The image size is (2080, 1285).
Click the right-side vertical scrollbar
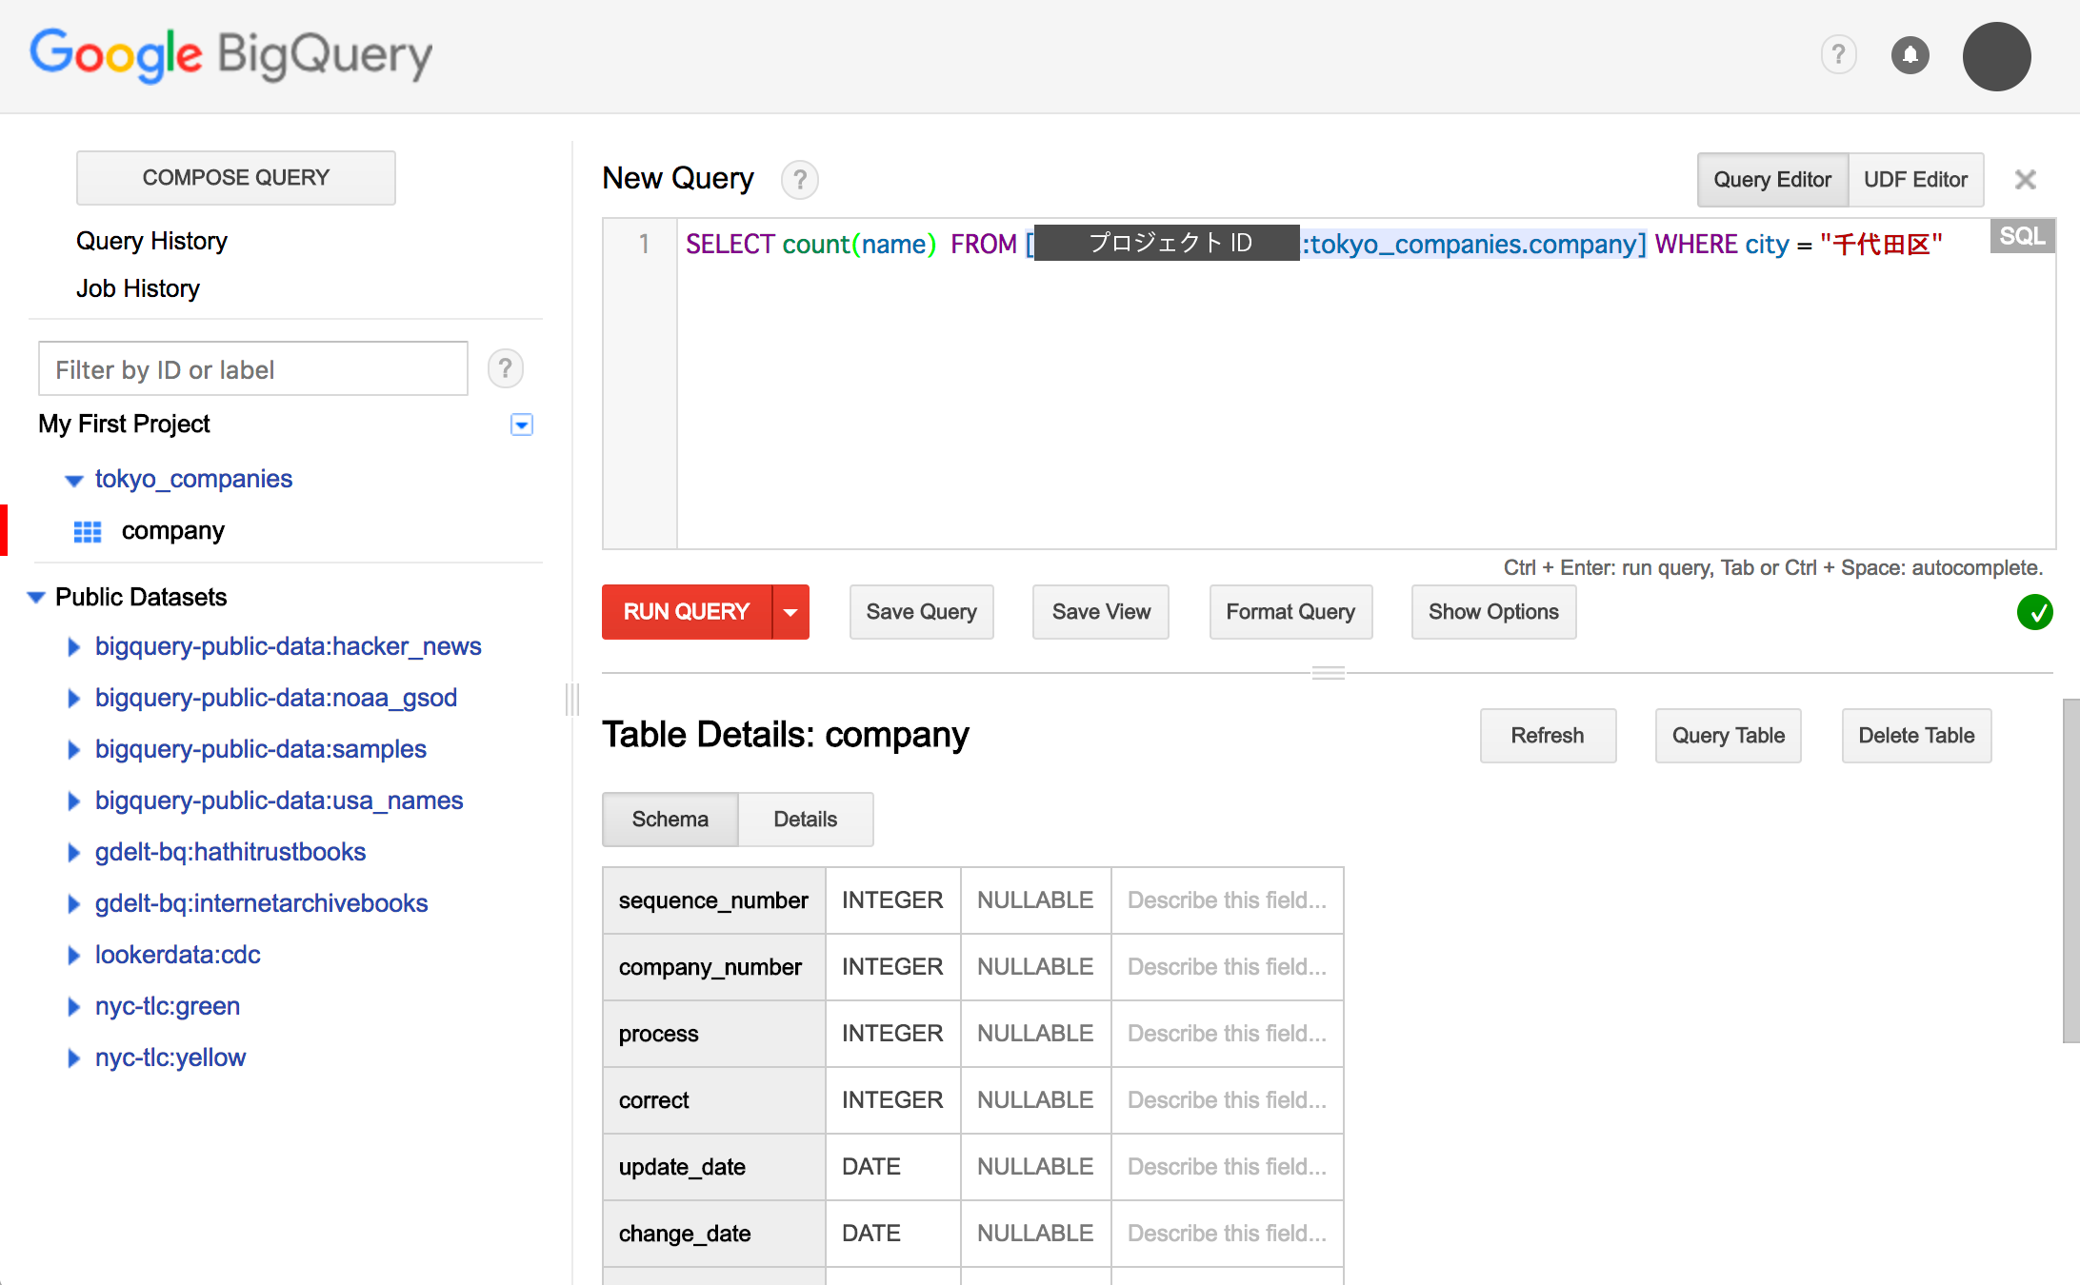click(2070, 871)
